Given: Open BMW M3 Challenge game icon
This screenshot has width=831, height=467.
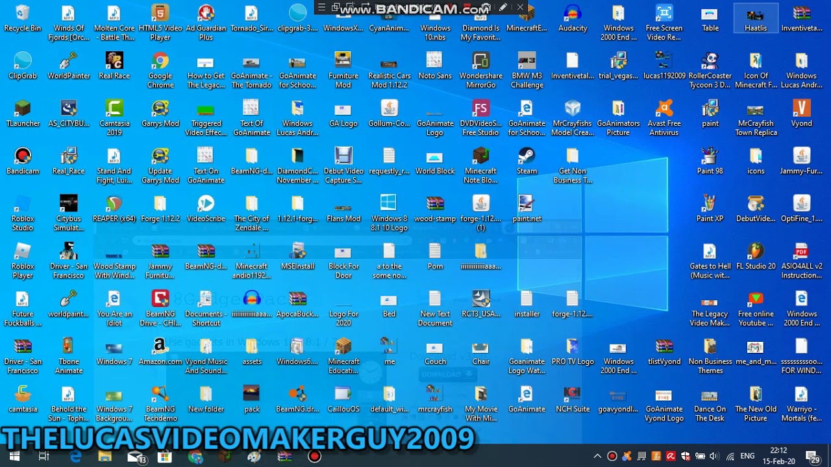Looking at the screenshot, I should (527, 70).
